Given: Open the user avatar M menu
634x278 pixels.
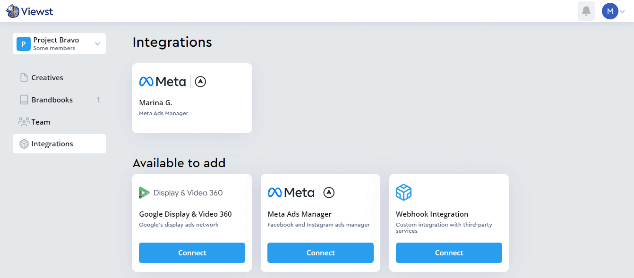Looking at the screenshot, I should click(x=610, y=11).
